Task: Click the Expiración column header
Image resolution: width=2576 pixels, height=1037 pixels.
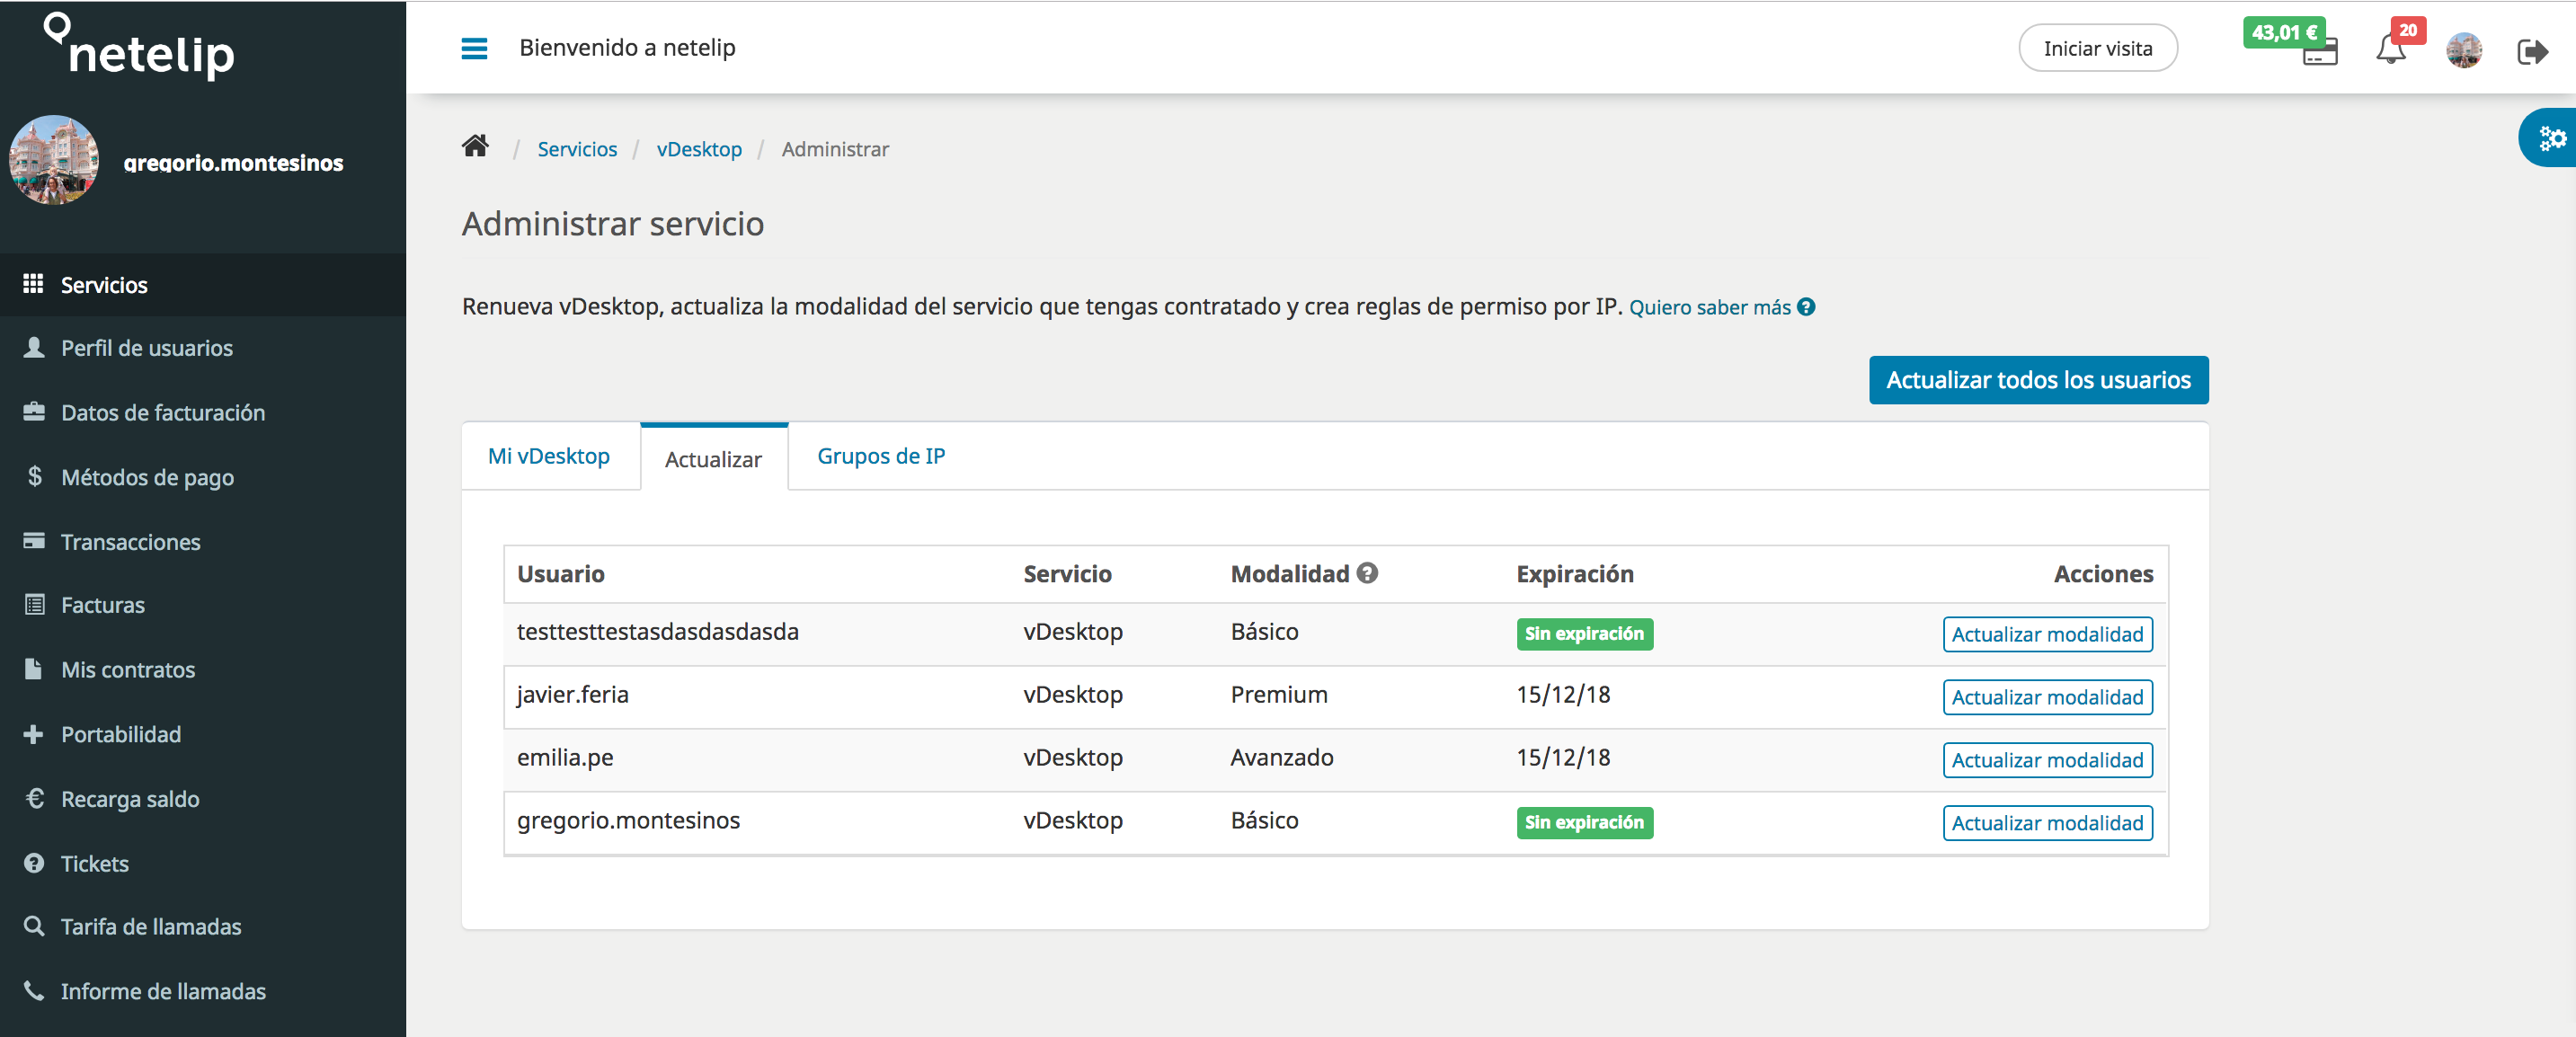Action: point(1574,574)
